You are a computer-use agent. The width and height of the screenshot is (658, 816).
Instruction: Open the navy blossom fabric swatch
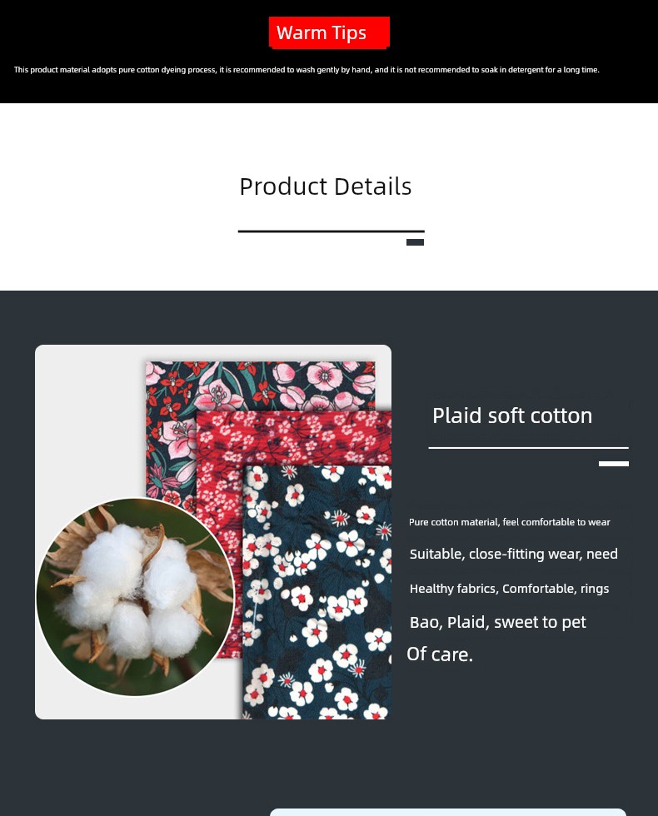tap(317, 592)
